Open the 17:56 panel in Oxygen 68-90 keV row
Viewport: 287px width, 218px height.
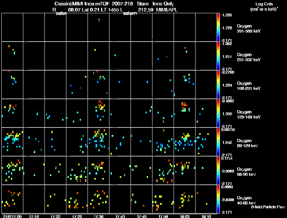[x=163, y=170]
